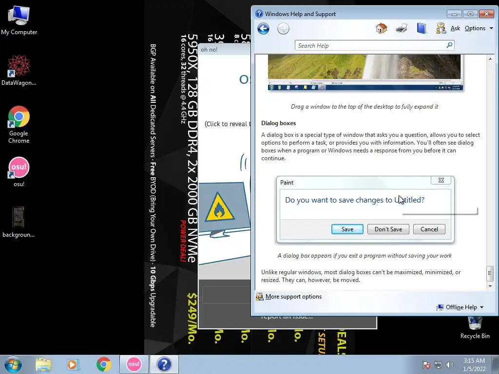Click the Ask text in Help toolbar
The image size is (499, 374).
coord(456,28)
